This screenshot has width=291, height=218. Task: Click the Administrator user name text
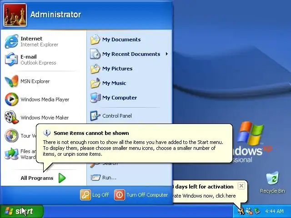[55, 15]
